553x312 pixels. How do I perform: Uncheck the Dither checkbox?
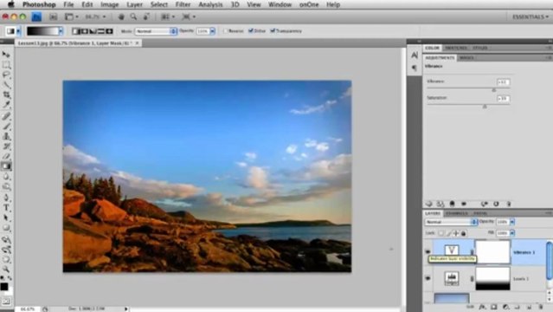251,30
